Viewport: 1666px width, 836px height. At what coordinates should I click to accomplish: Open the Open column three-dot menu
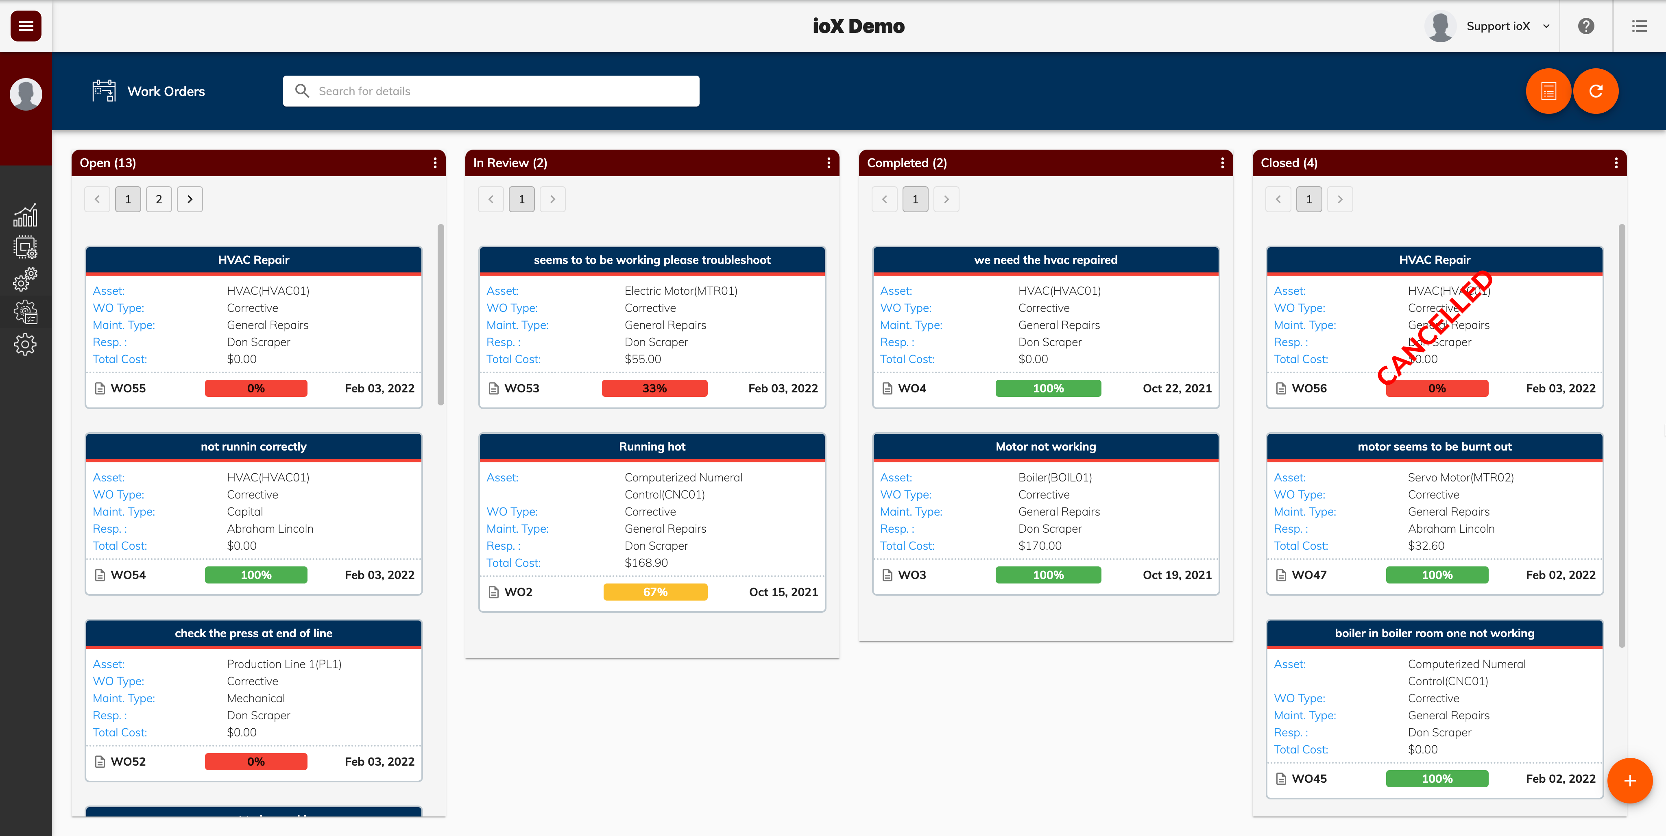[x=435, y=163]
